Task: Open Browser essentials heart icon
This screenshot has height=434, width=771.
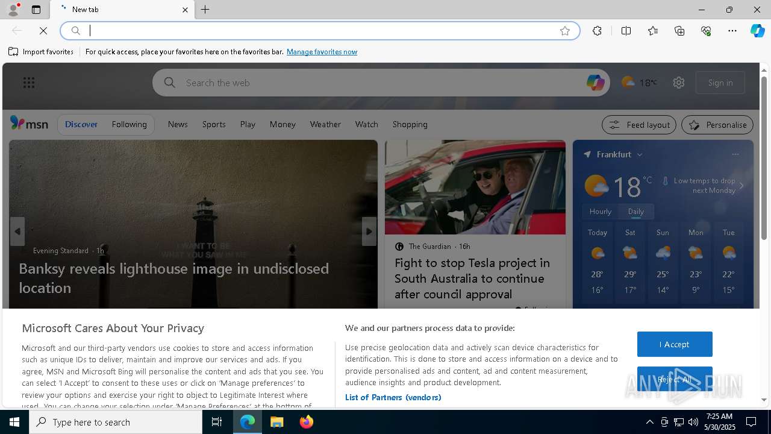Action: [706, 31]
